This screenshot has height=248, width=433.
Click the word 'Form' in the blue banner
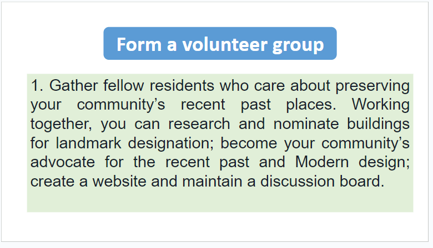(x=139, y=44)
